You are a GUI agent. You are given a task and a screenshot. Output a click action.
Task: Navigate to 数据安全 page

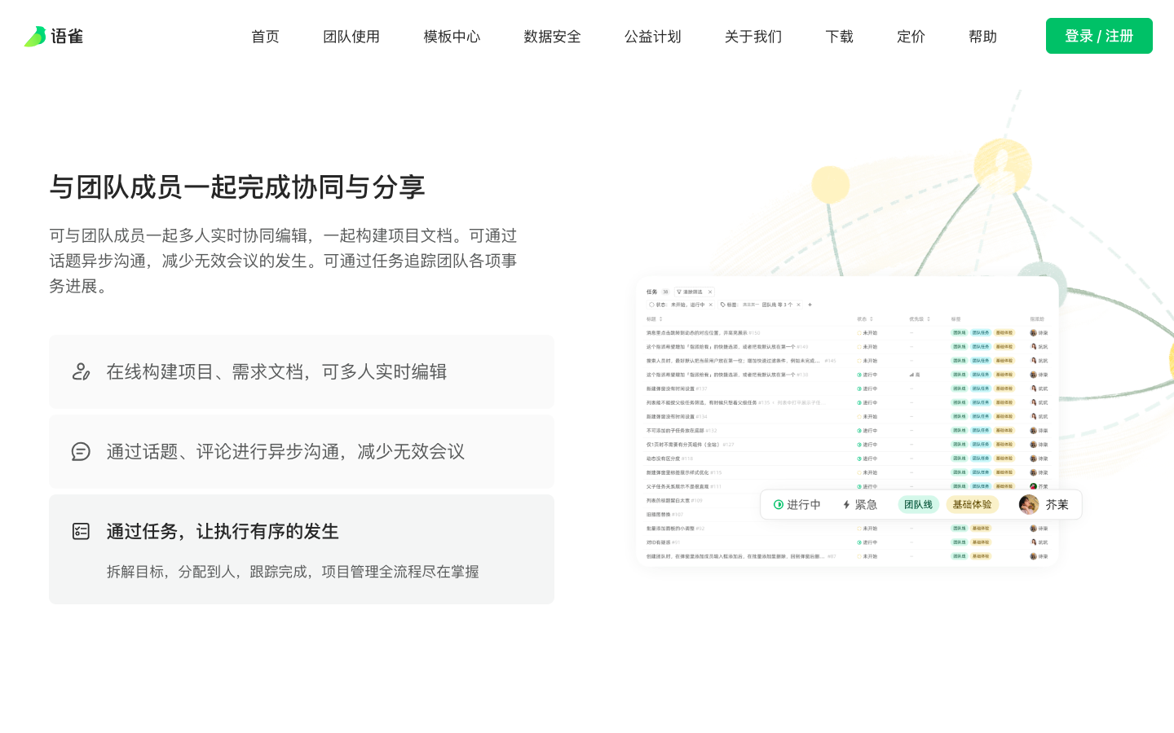click(552, 37)
